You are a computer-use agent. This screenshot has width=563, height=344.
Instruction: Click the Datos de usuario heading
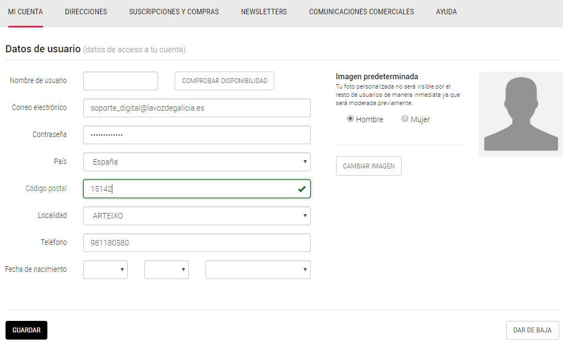point(43,49)
